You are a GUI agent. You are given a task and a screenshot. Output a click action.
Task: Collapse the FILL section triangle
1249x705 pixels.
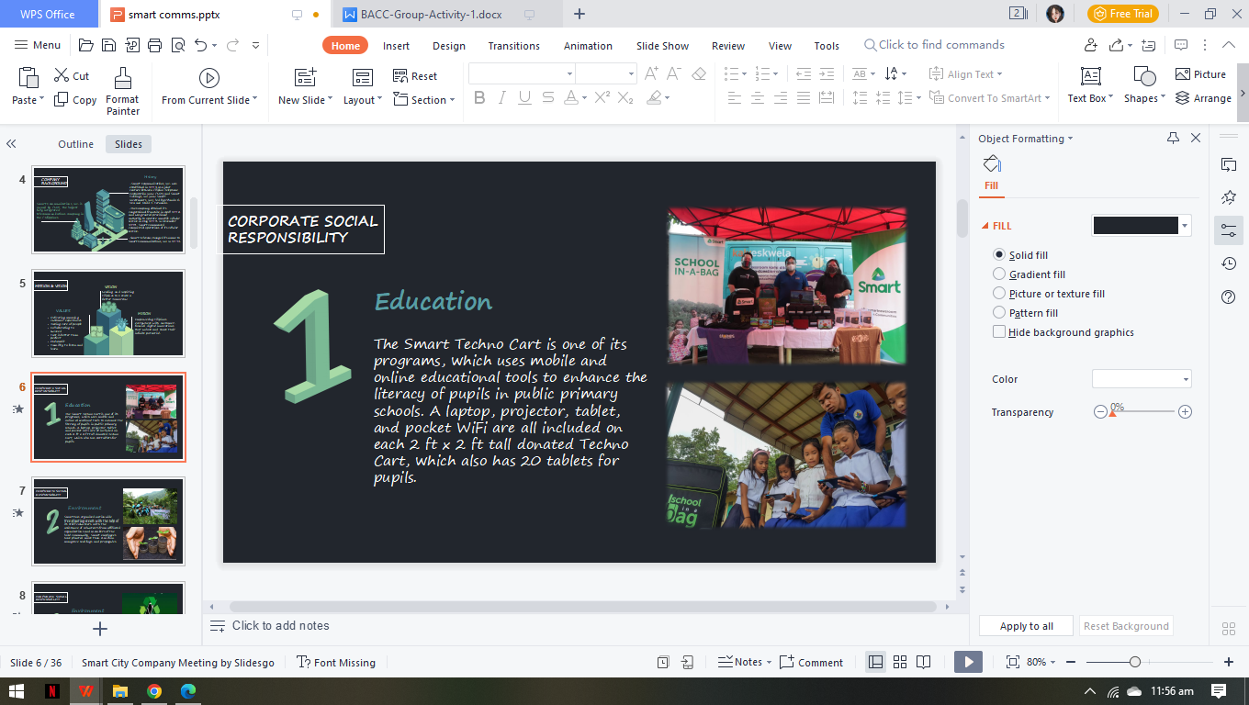(985, 226)
